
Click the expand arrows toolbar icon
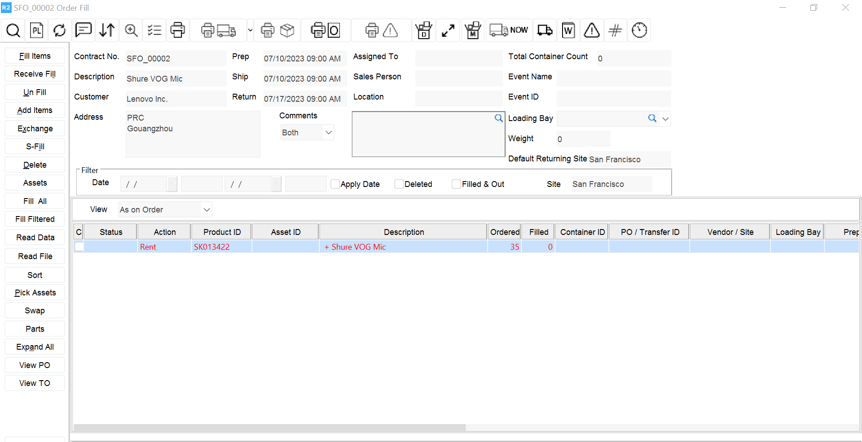coord(448,30)
